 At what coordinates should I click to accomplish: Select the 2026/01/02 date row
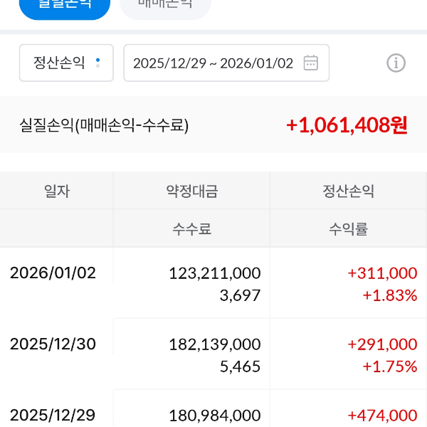[x=53, y=273]
